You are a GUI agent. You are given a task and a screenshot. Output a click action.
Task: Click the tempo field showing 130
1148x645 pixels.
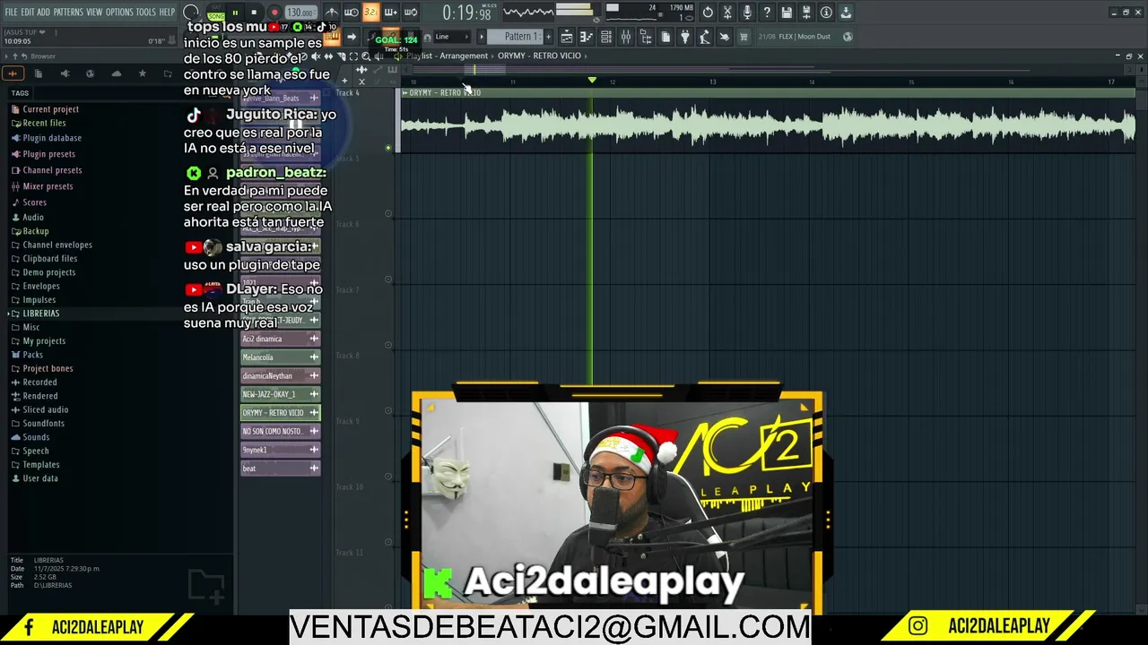pyautogui.click(x=300, y=13)
